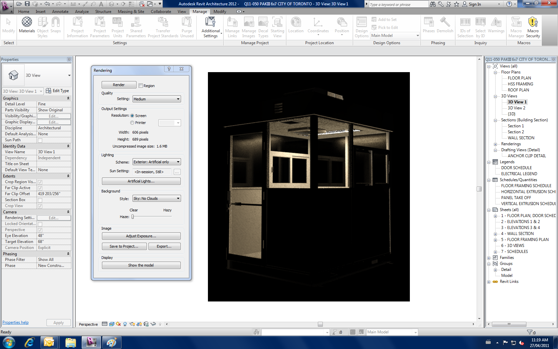
Task: Enable the Region checkbox
Action: click(141, 86)
